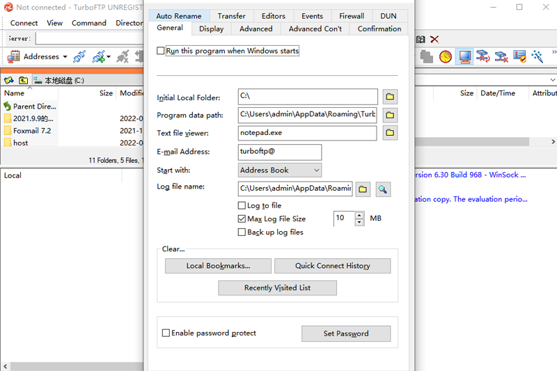The height and width of the screenshot is (371, 557).
Task: Click the plug with green plus icon
Action: 98,57
